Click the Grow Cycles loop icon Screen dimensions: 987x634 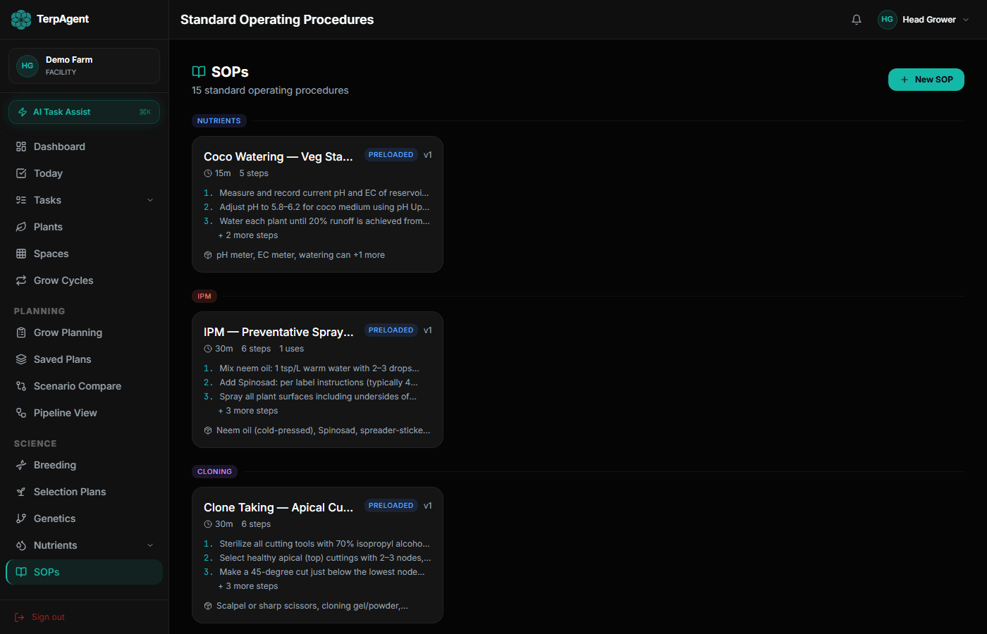click(x=21, y=280)
